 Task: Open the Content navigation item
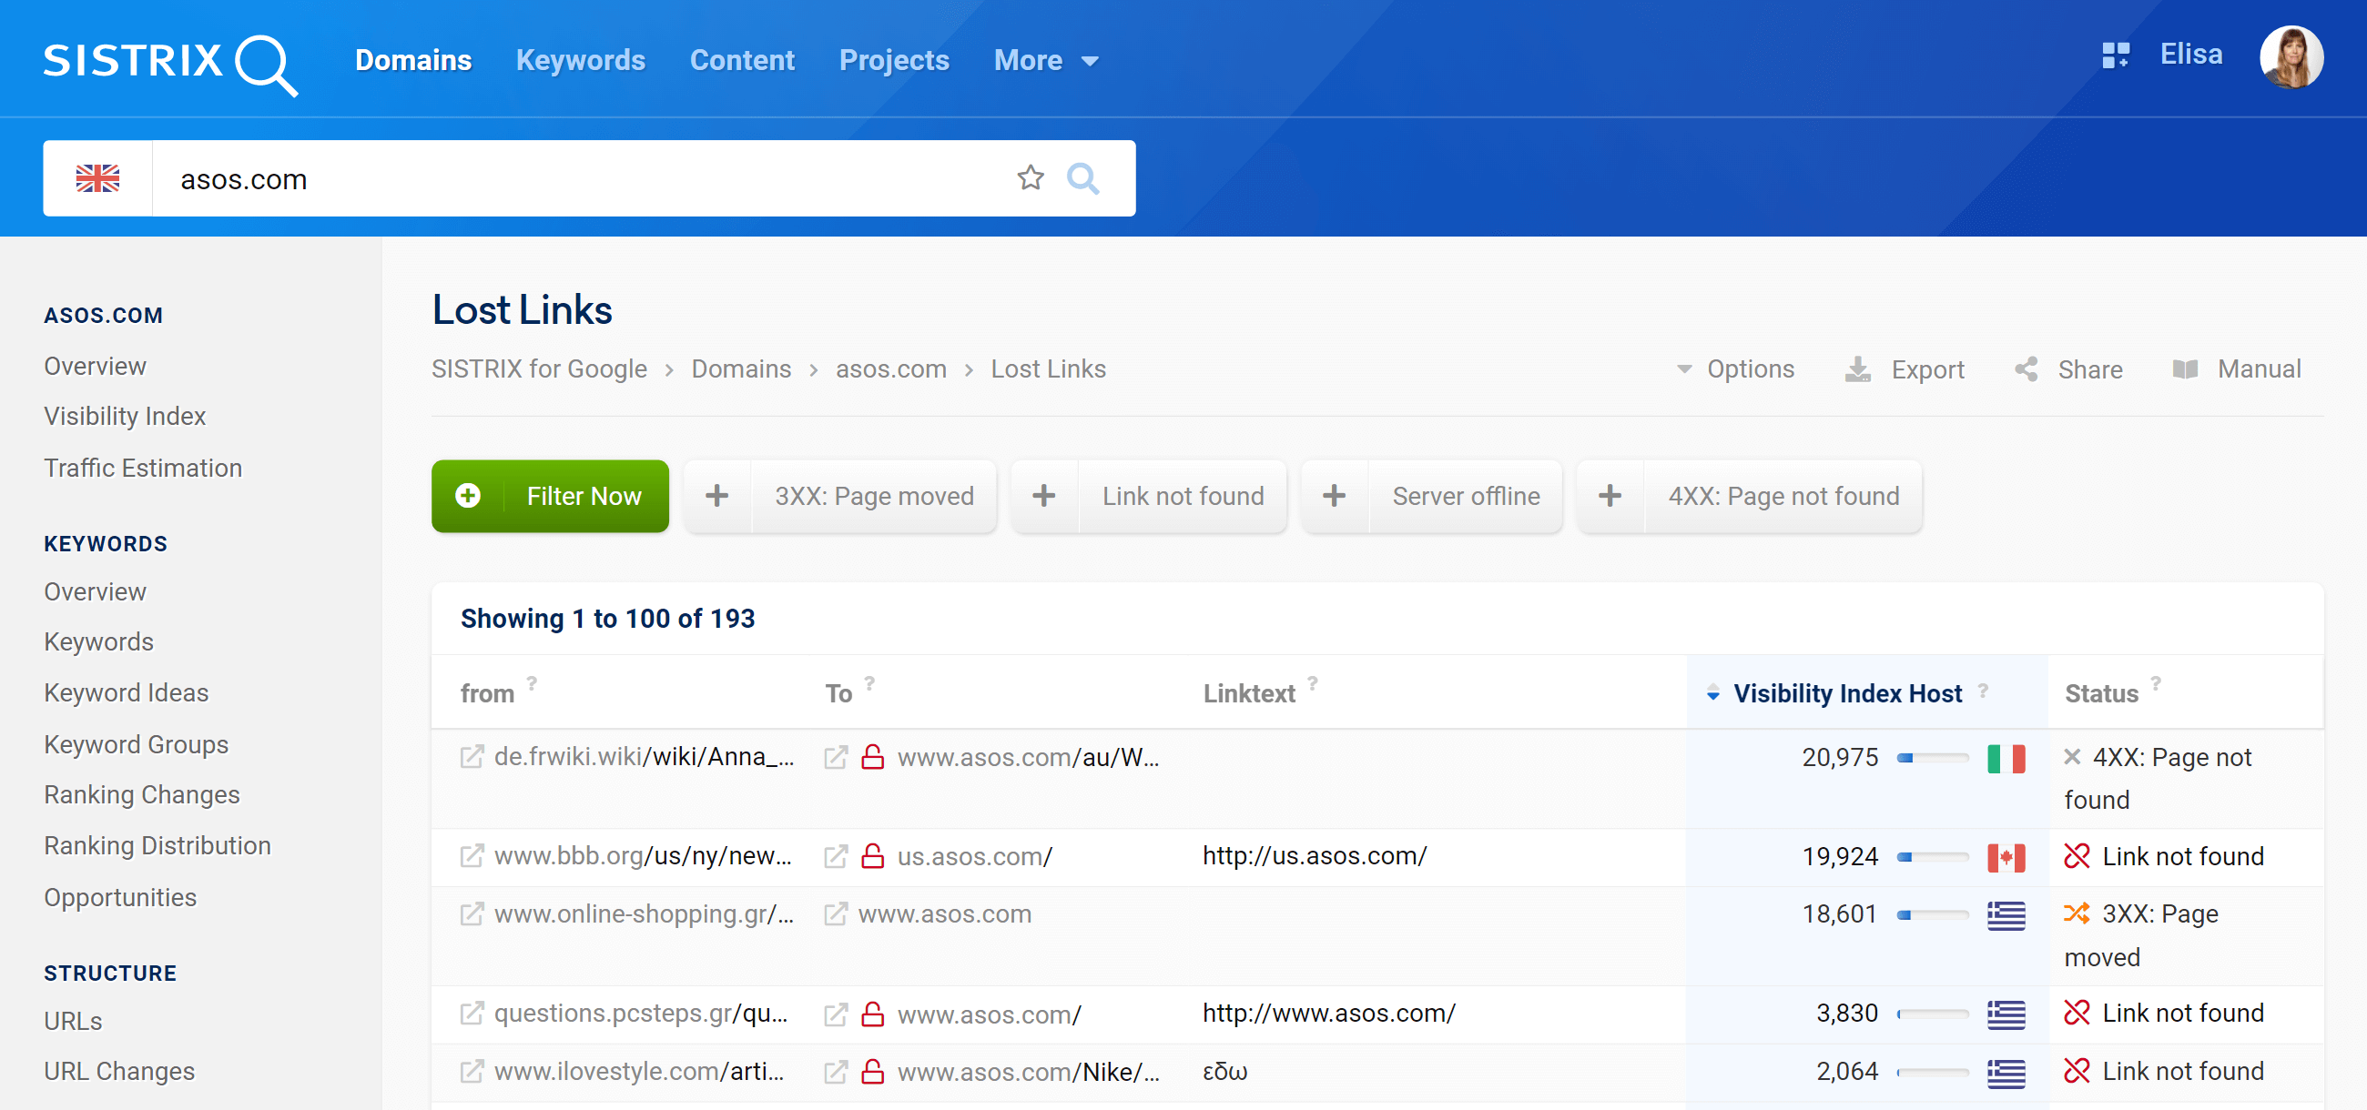[x=743, y=60]
